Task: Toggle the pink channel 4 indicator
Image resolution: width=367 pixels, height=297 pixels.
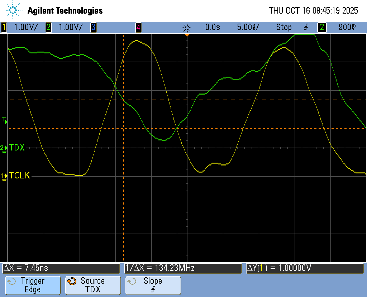Action: click(x=138, y=27)
